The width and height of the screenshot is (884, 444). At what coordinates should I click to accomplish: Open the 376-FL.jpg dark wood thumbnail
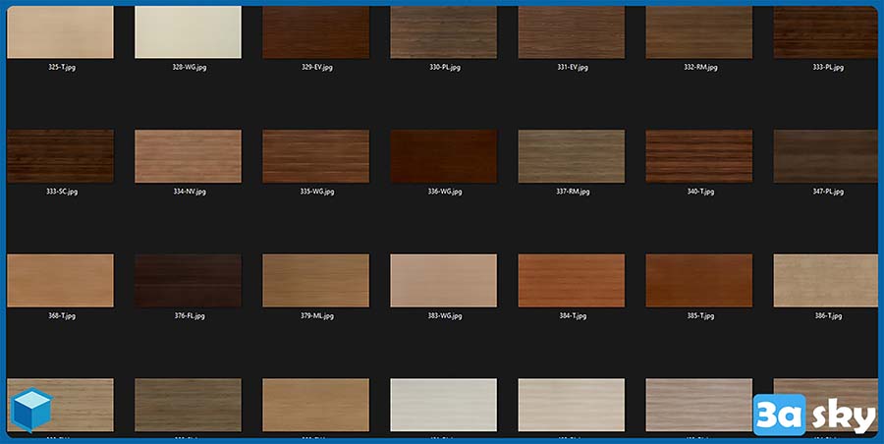(x=188, y=281)
